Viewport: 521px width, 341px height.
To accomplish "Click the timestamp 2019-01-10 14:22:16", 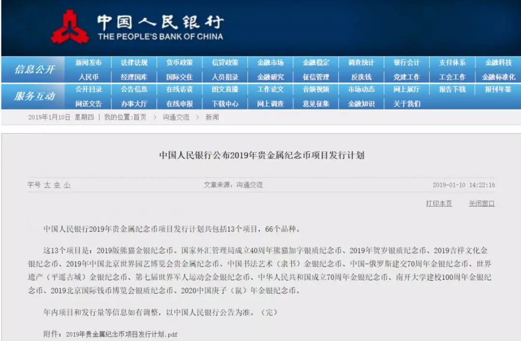I will [x=464, y=185].
